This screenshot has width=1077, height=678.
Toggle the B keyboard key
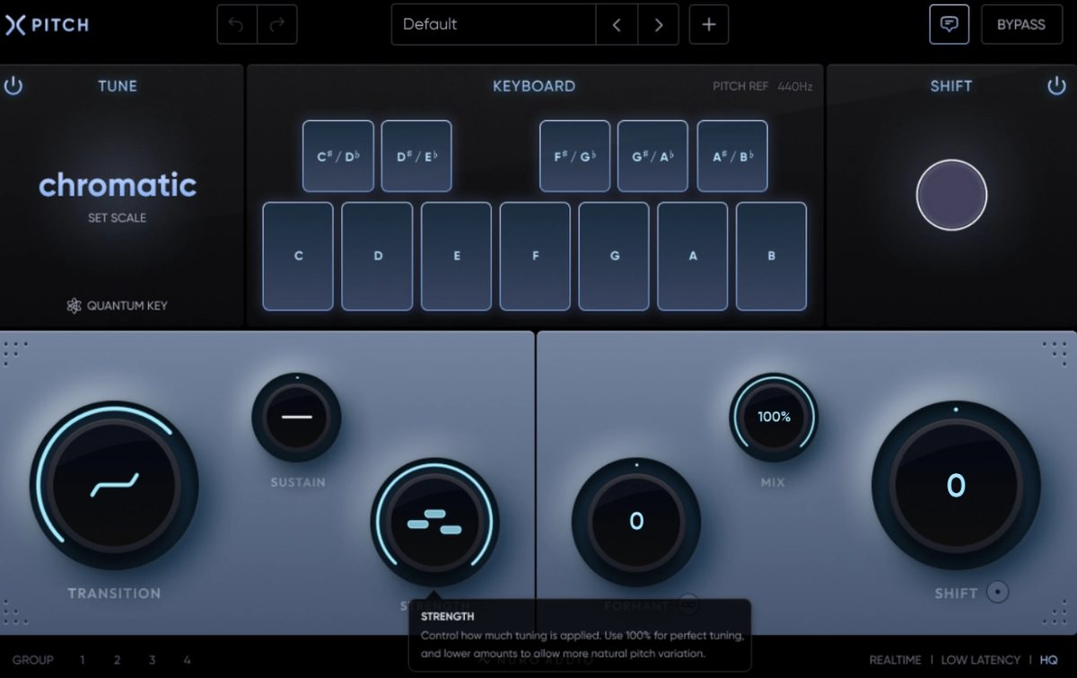772,256
